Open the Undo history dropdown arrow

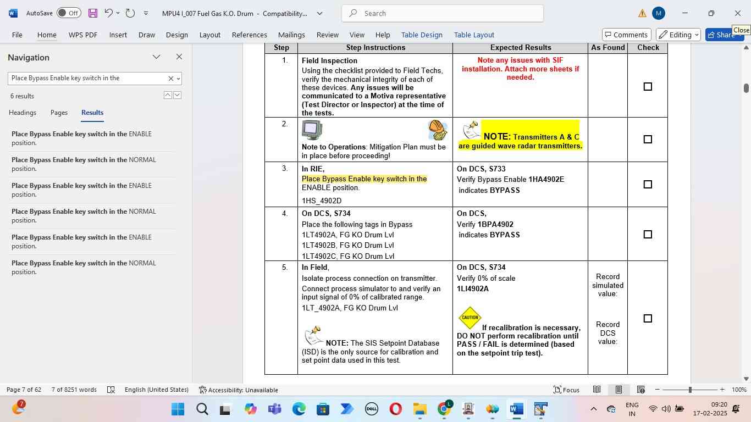(x=118, y=13)
